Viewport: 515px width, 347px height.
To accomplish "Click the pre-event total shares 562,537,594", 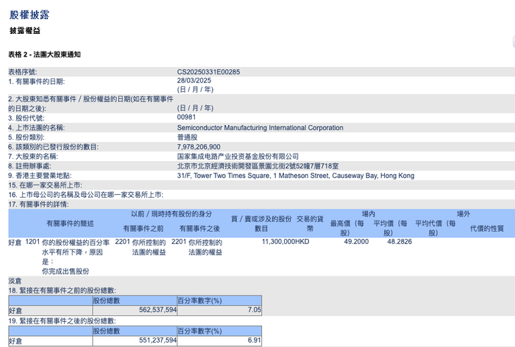I will [x=157, y=310].
